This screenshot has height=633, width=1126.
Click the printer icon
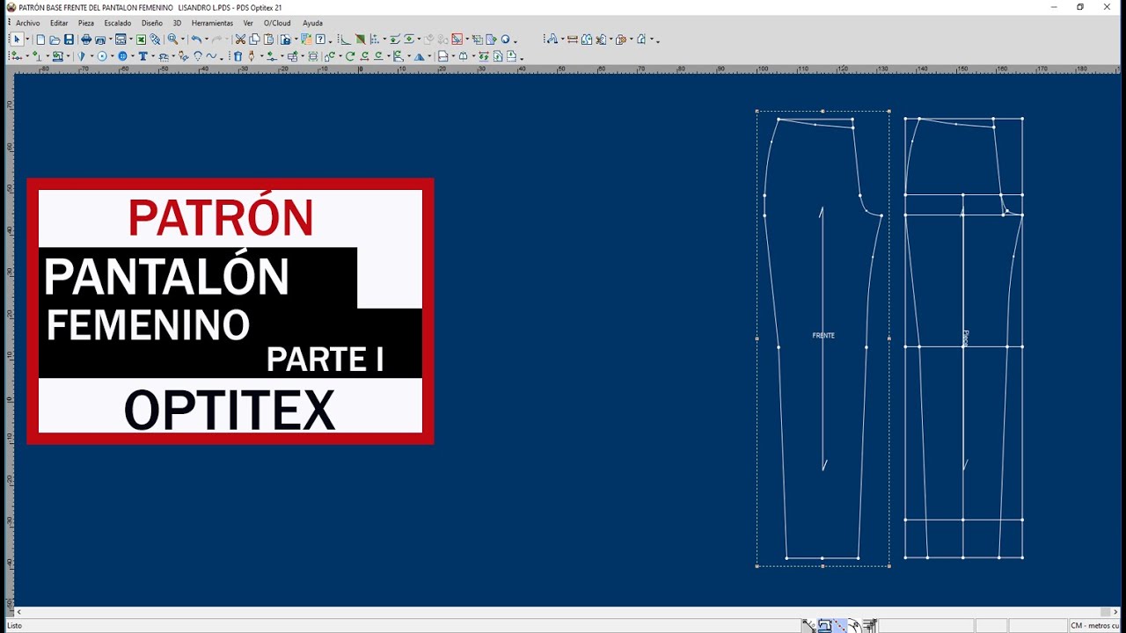pos(86,40)
